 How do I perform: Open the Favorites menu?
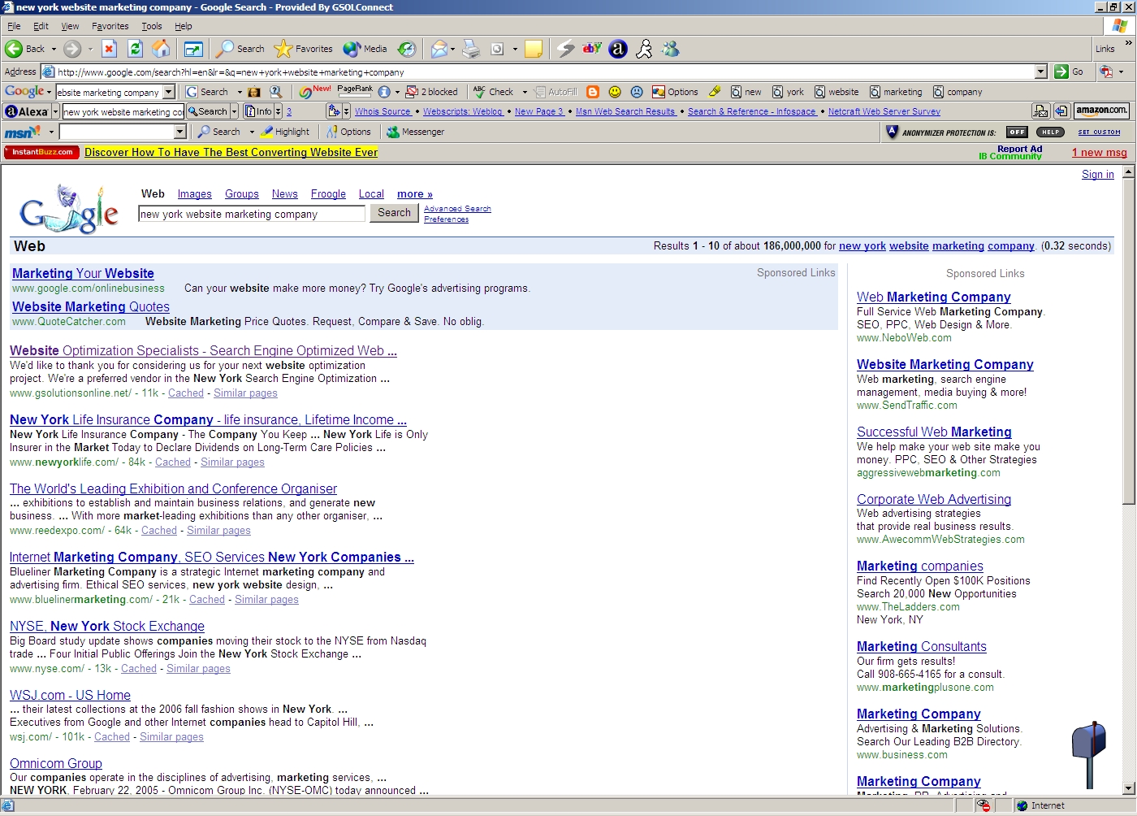pyautogui.click(x=110, y=26)
